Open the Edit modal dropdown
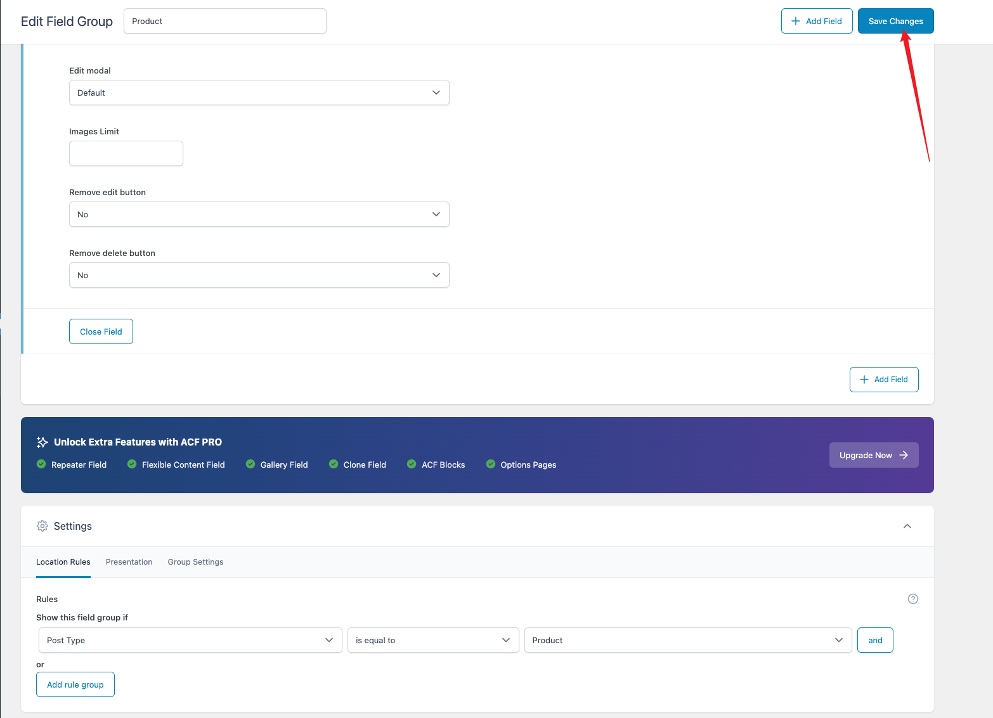 (x=259, y=93)
